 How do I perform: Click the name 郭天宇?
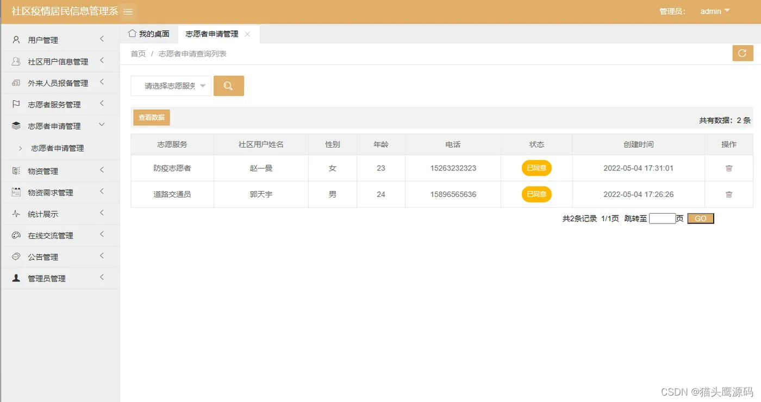pyautogui.click(x=261, y=194)
